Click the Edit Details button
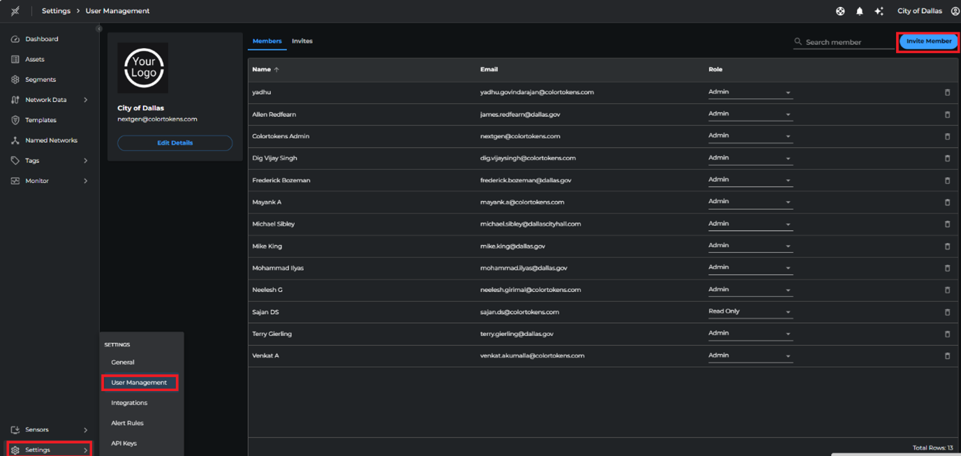The image size is (961, 456). pos(175,143)
